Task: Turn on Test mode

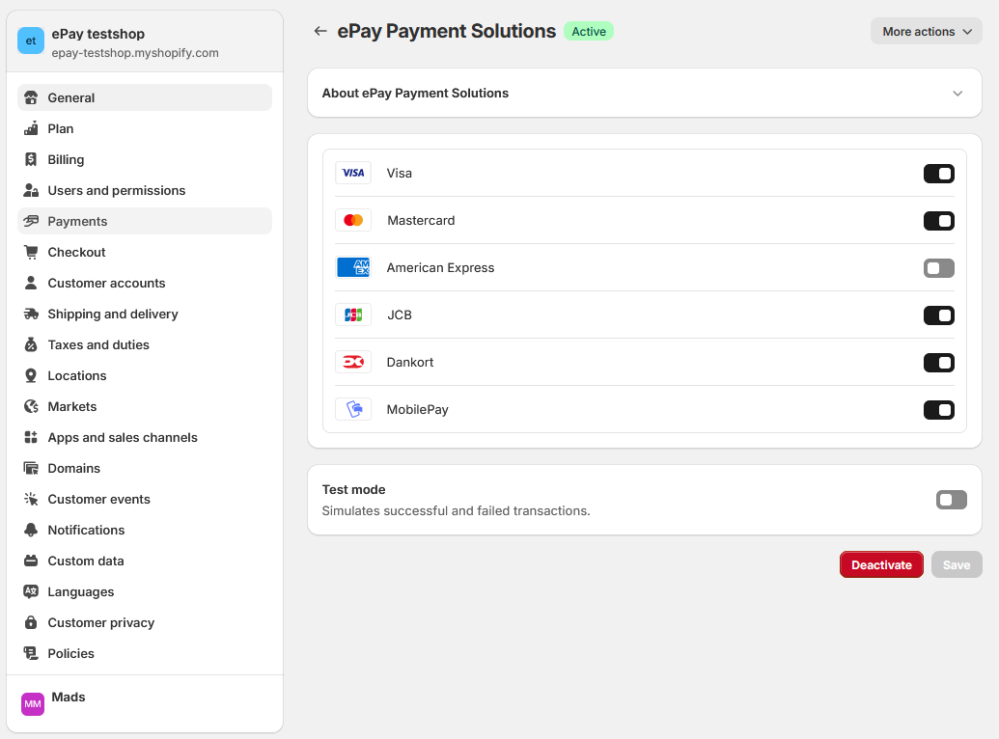Action: coord(951,500)
